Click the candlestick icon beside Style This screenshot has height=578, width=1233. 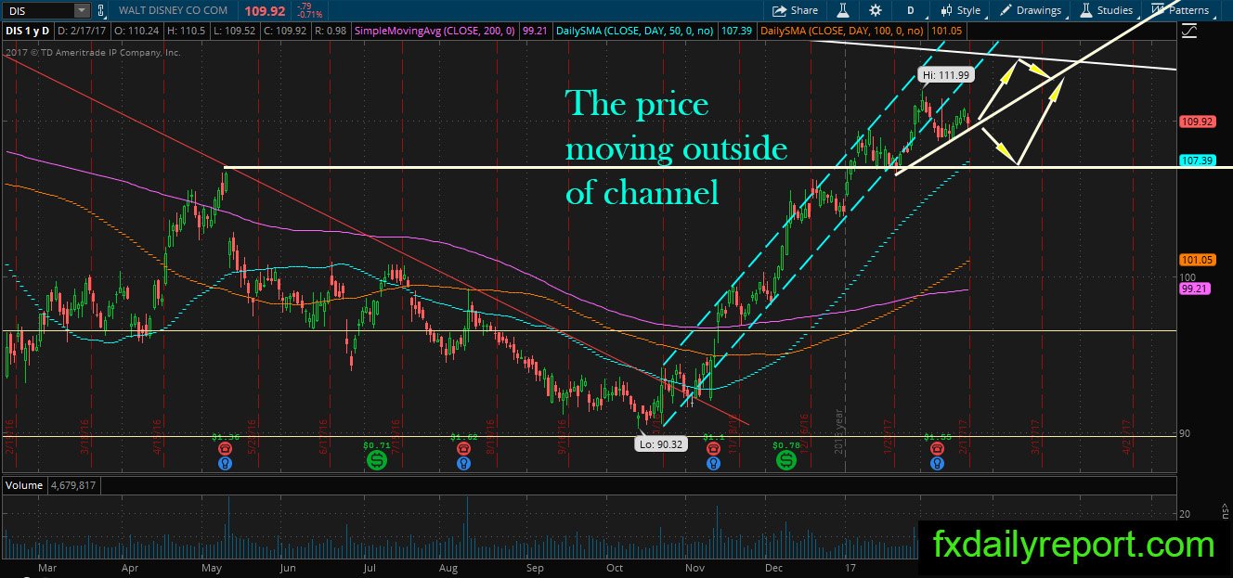click(946, 10)
